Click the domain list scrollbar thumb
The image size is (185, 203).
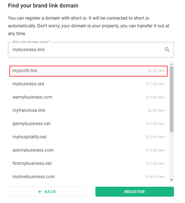point(171,99)
